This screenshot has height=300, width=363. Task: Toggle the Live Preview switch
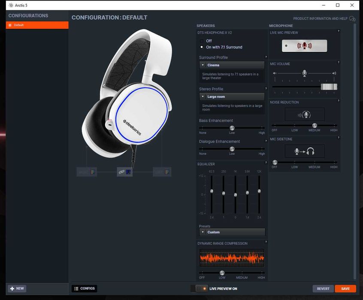pyautogui.click(x=199, y=288)
